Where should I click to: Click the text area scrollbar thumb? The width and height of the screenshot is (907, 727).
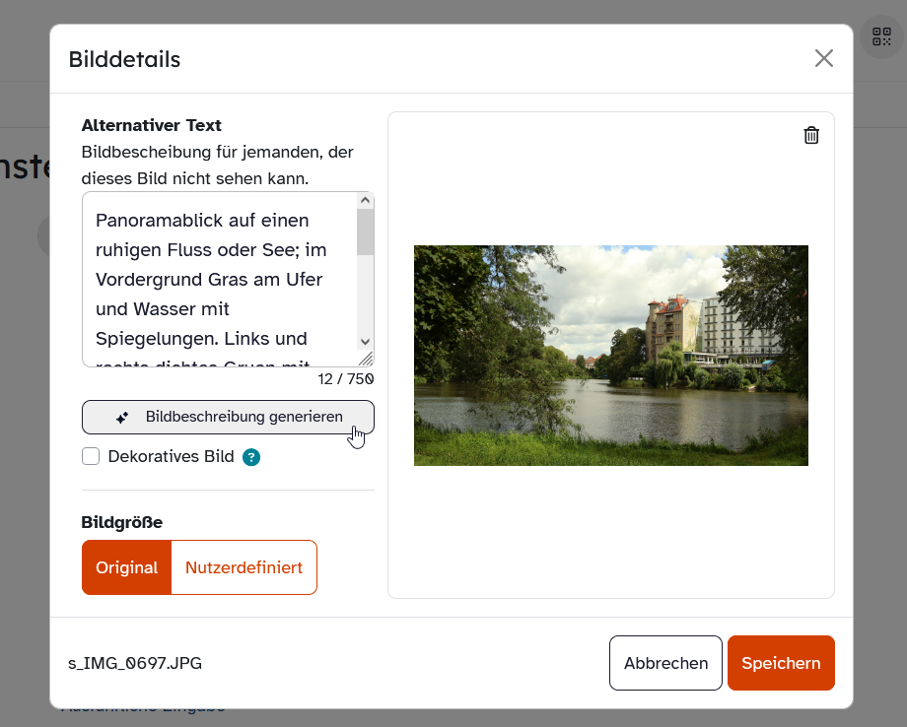[x=365, y=232]
